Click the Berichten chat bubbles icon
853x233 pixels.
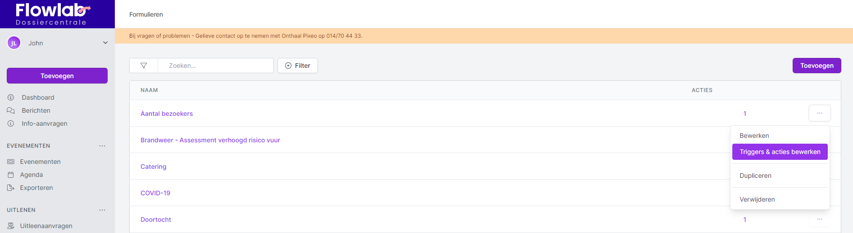[11, 110]
